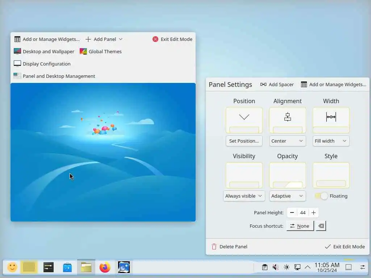This screenshot has width=371, height=278.
Task: Open the Always visible dropdown
Action: (244, 196)
